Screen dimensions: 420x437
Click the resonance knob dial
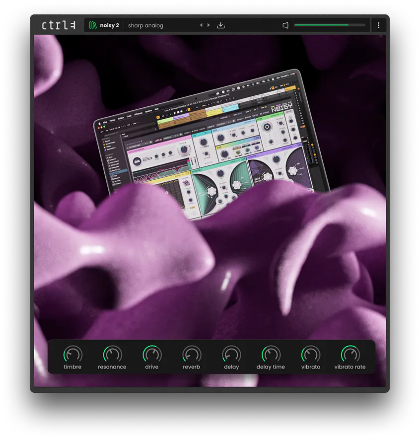(x=112, y=354)
